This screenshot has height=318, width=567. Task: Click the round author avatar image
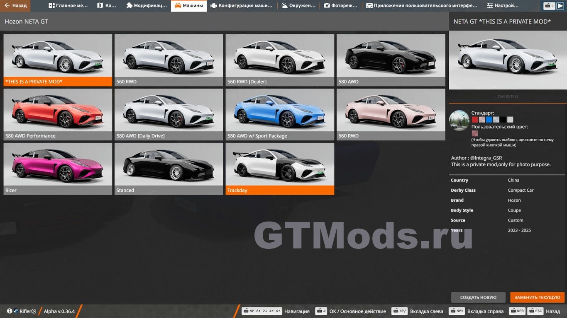459,121
